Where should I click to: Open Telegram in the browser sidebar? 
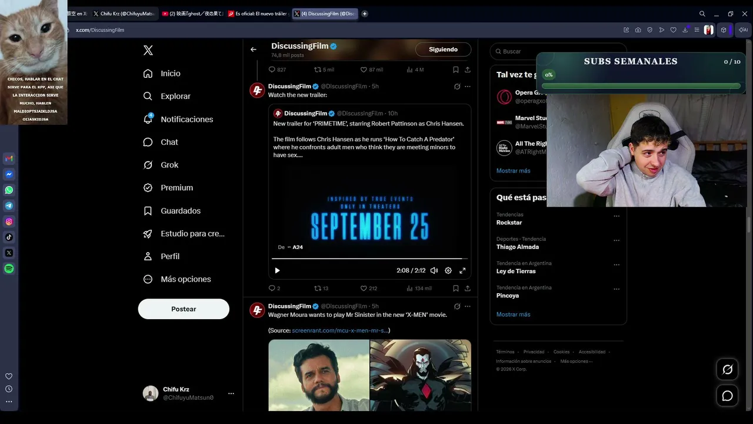coord(9,206)
